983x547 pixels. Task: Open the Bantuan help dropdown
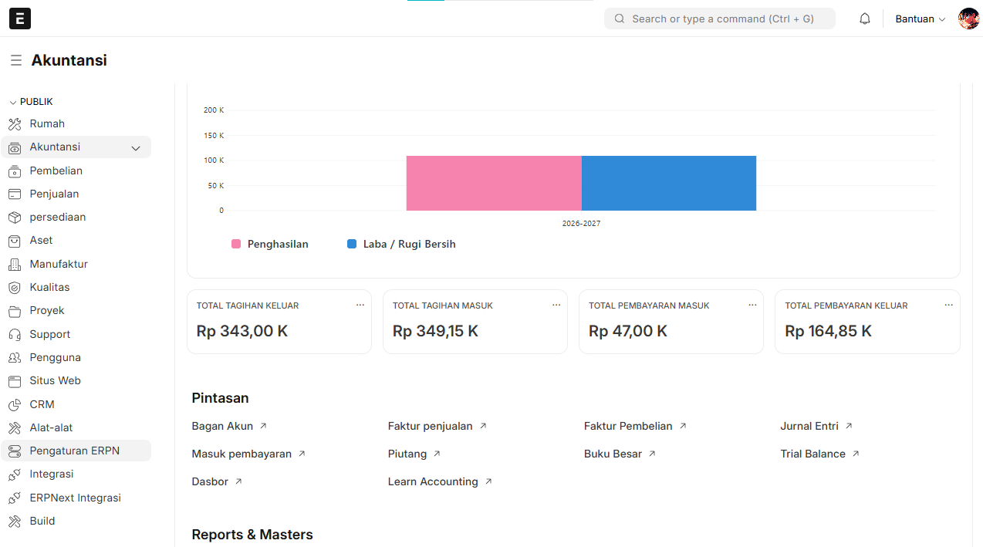tap(920, 19)
